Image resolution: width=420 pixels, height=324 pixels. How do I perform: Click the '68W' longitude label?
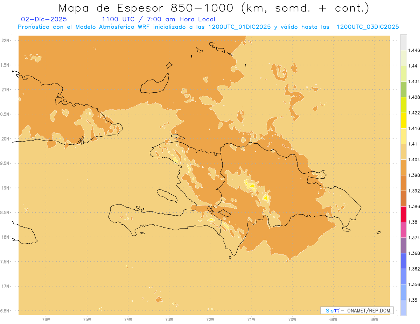[x=374, y=319]
